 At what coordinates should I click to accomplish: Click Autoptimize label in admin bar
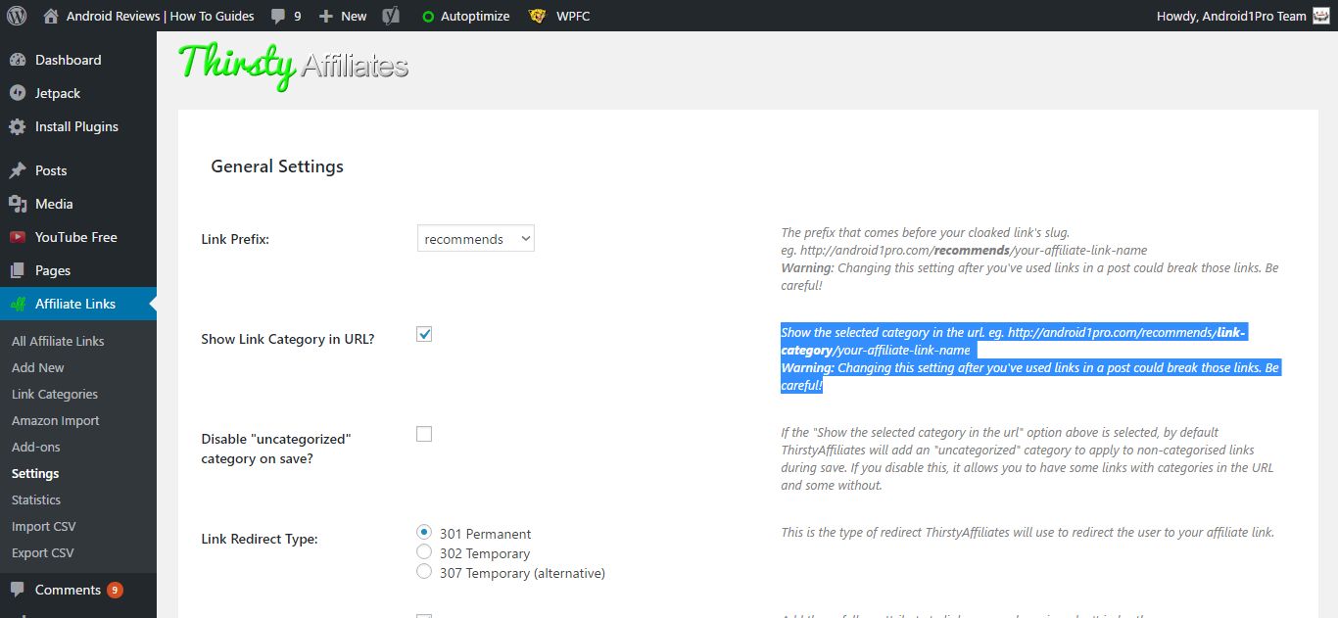[x=474, y=16]
